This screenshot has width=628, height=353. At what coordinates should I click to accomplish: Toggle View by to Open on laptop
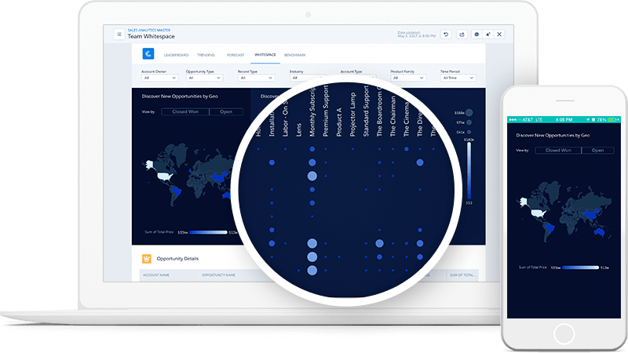tap(225, 112)
